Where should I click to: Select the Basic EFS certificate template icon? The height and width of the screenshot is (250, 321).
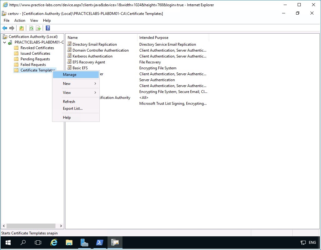[69, 68]
